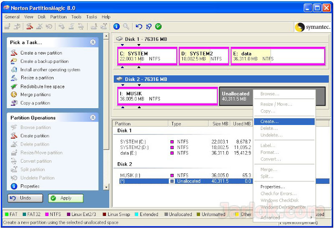Click the greyed Delete partition toolbar icon
This screenshot has width=334, height=228.
[39, 27]
